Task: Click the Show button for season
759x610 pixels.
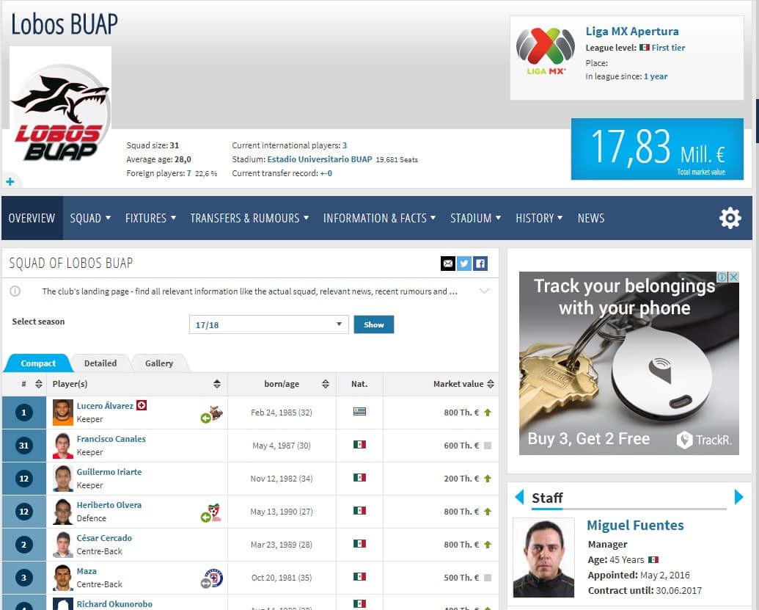Action: coord(373,324)
